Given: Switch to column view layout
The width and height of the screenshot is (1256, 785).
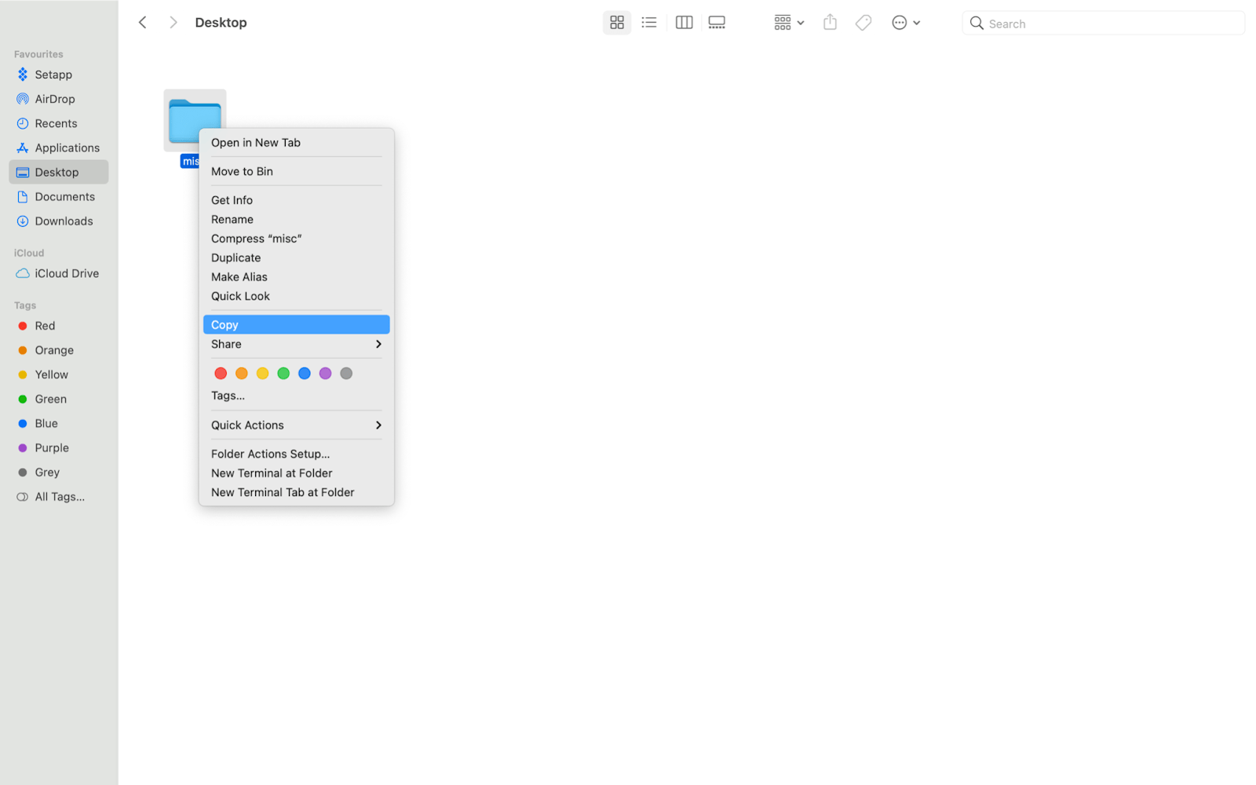Looking at the screenshot, I should tap(683, 22).
